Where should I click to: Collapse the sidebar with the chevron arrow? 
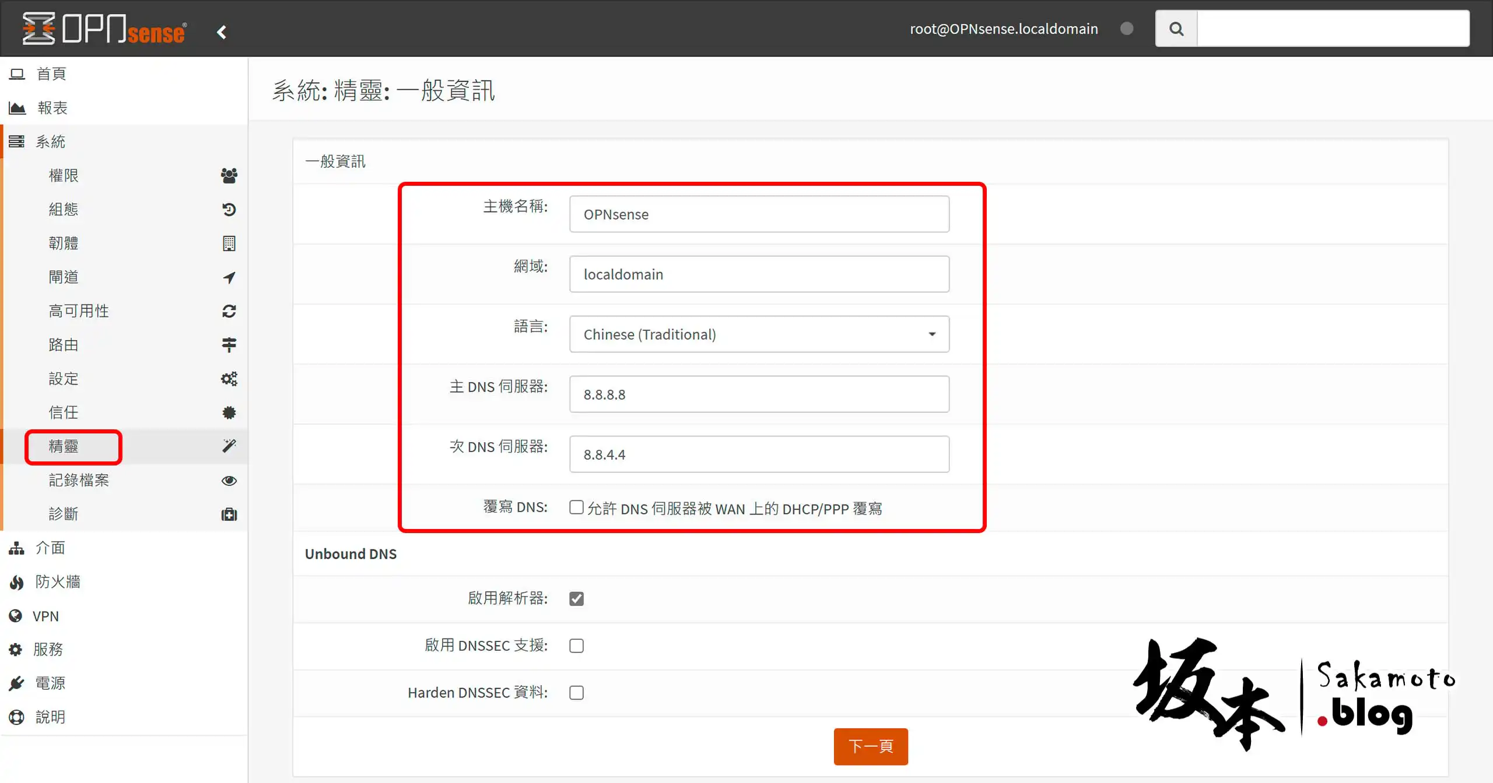pyautogui.click(x=222, y=32)
